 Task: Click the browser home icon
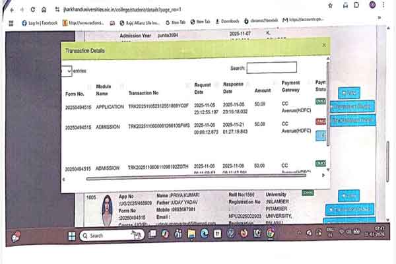pyautogui.click(x=44, y=10)
